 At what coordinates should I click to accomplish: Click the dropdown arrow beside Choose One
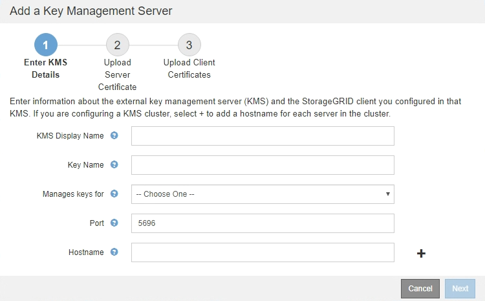pyautogui.click(x=387, y=194)
